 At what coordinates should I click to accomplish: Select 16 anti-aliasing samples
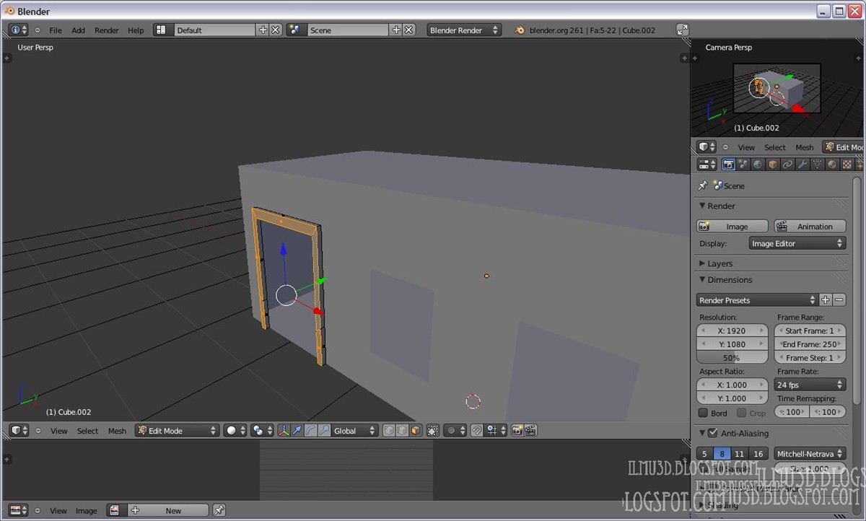tap(758, 454)
